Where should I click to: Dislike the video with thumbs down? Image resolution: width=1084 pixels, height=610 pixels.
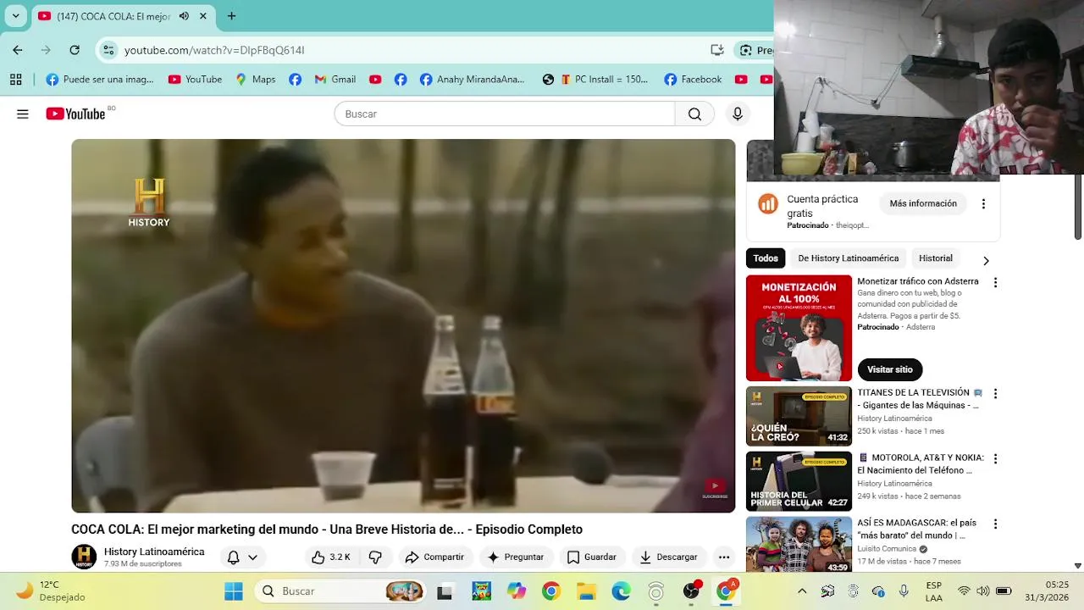coord(375,557)
